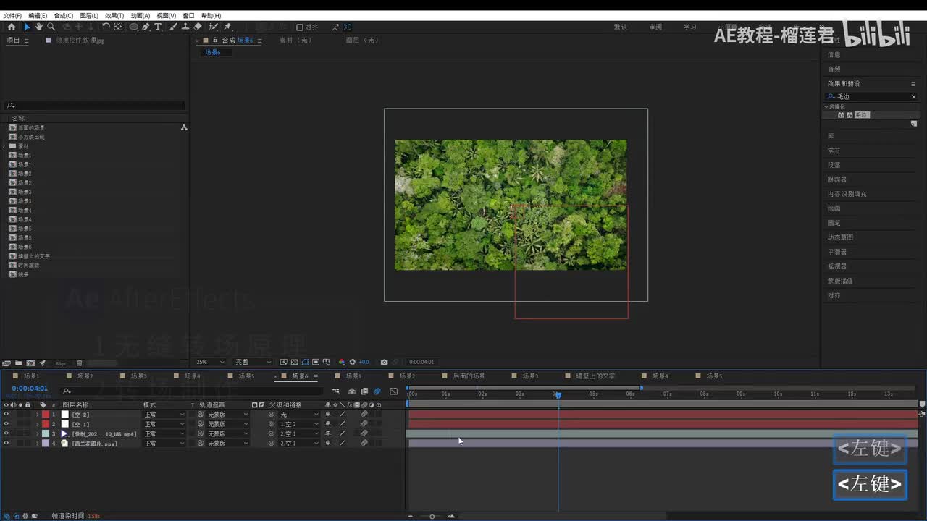Viewport: 927px width, 521px height.
Task: Open 场景4 composition in project list
Action: coord(25,210)
